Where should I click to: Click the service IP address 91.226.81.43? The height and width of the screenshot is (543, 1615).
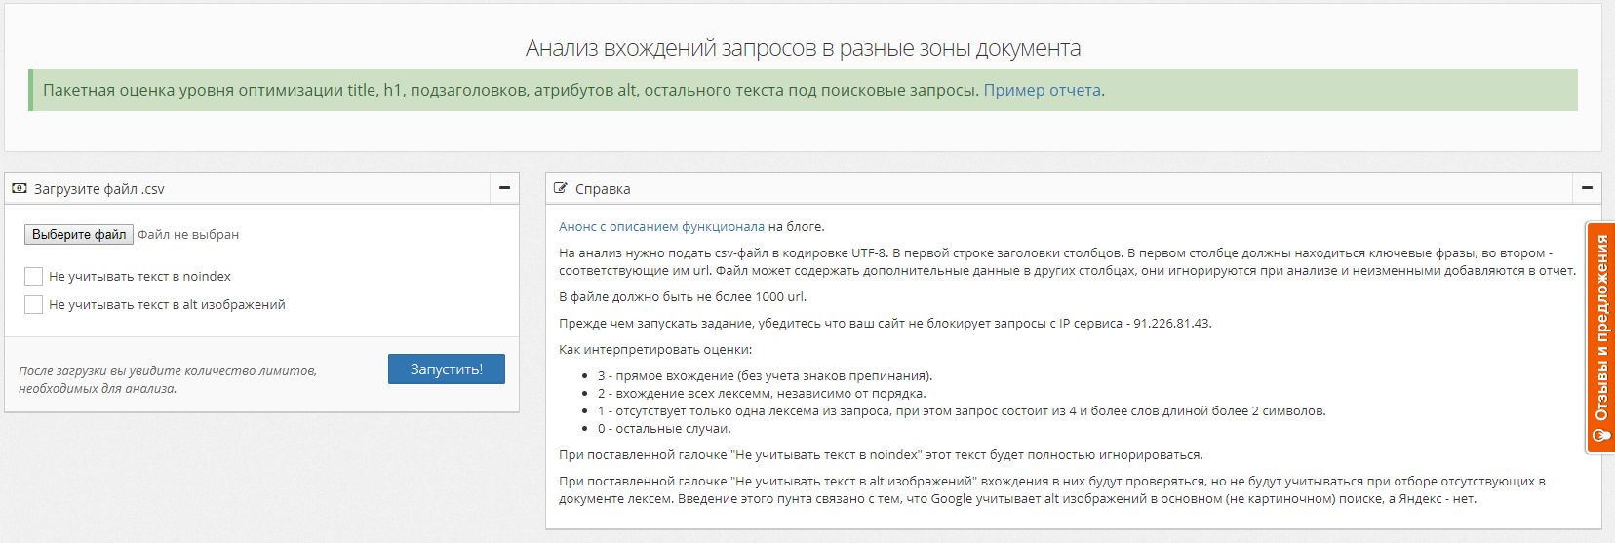pos(1170,324)
